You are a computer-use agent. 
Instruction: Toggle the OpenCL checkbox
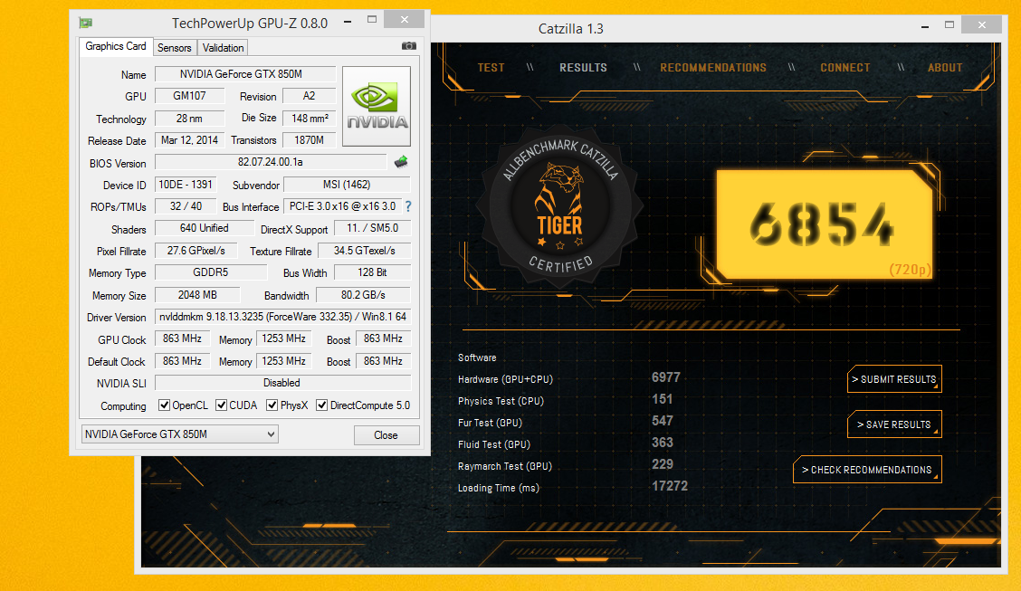[164, 405]
